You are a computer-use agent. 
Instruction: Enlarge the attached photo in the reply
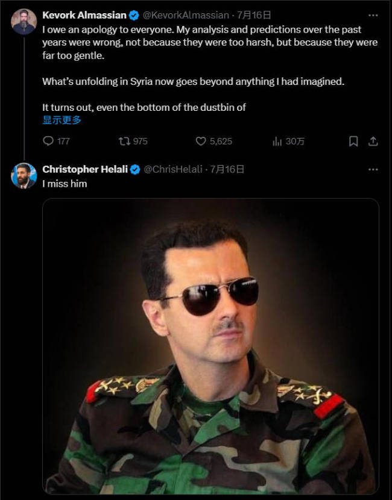(x=210, y=346)
